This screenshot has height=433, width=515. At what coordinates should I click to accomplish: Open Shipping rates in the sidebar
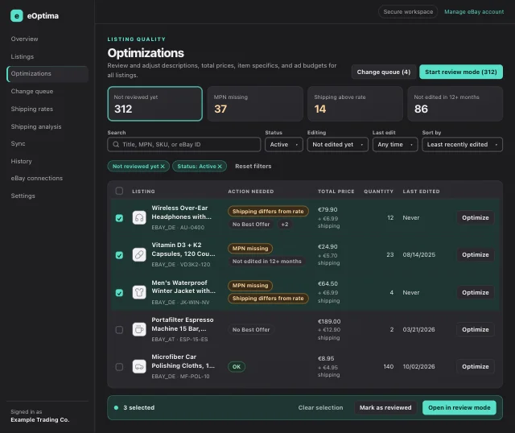(32, 109)
